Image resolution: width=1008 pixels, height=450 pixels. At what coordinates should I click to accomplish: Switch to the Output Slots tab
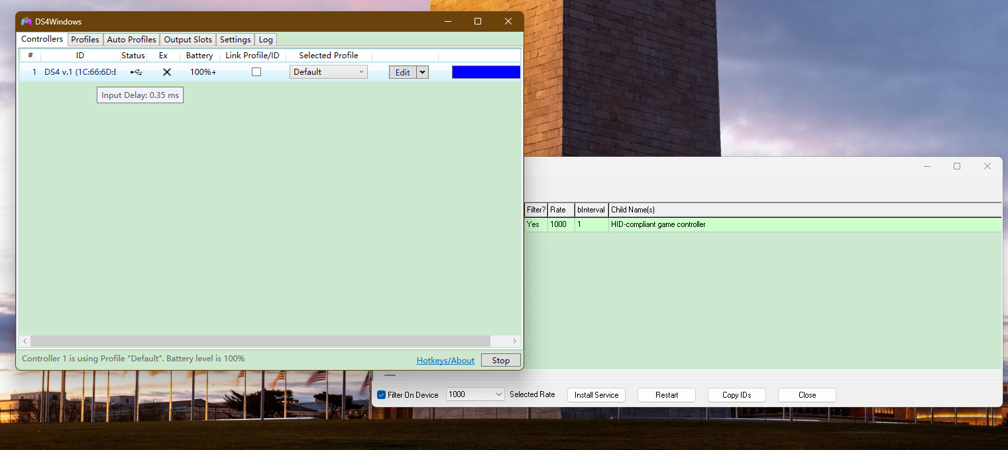188,40
